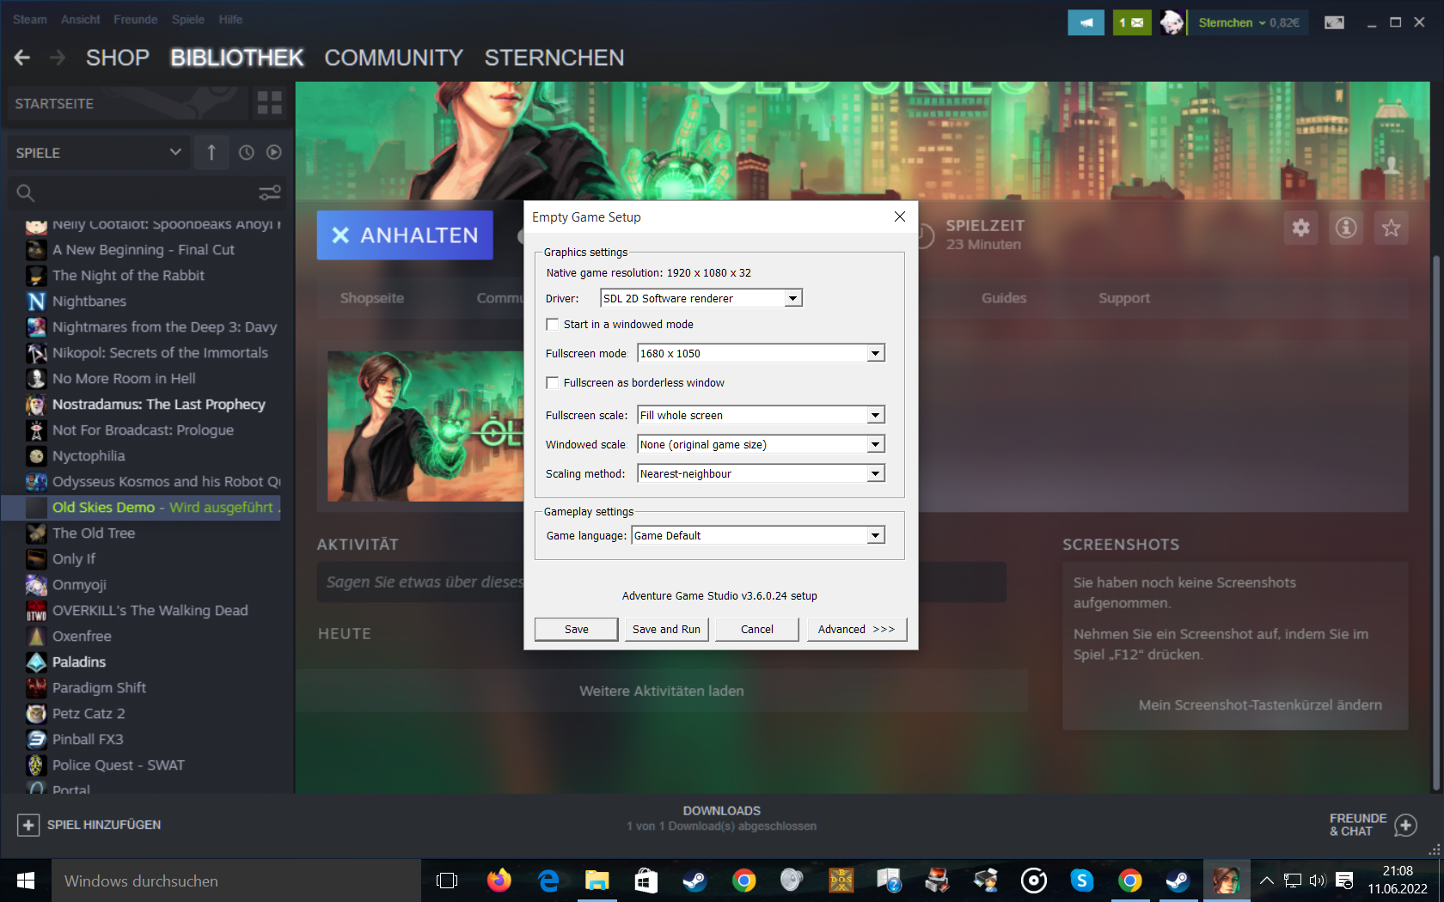Select Paladins in the game list
The width and height of the screenshot is (1444, 902).
[x=79, y=661]
